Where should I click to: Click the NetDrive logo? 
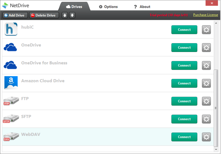pos(15,5)
